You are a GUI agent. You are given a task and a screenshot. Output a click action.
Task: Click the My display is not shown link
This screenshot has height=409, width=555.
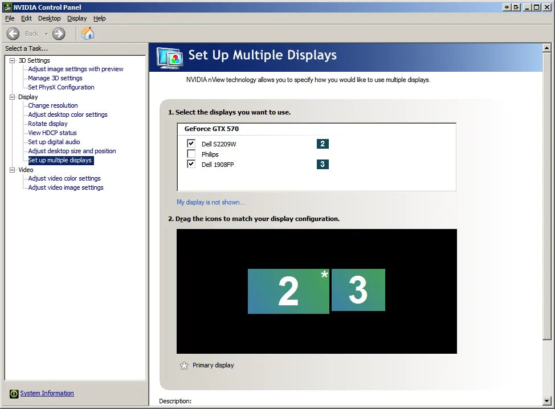tap(211, 202)
